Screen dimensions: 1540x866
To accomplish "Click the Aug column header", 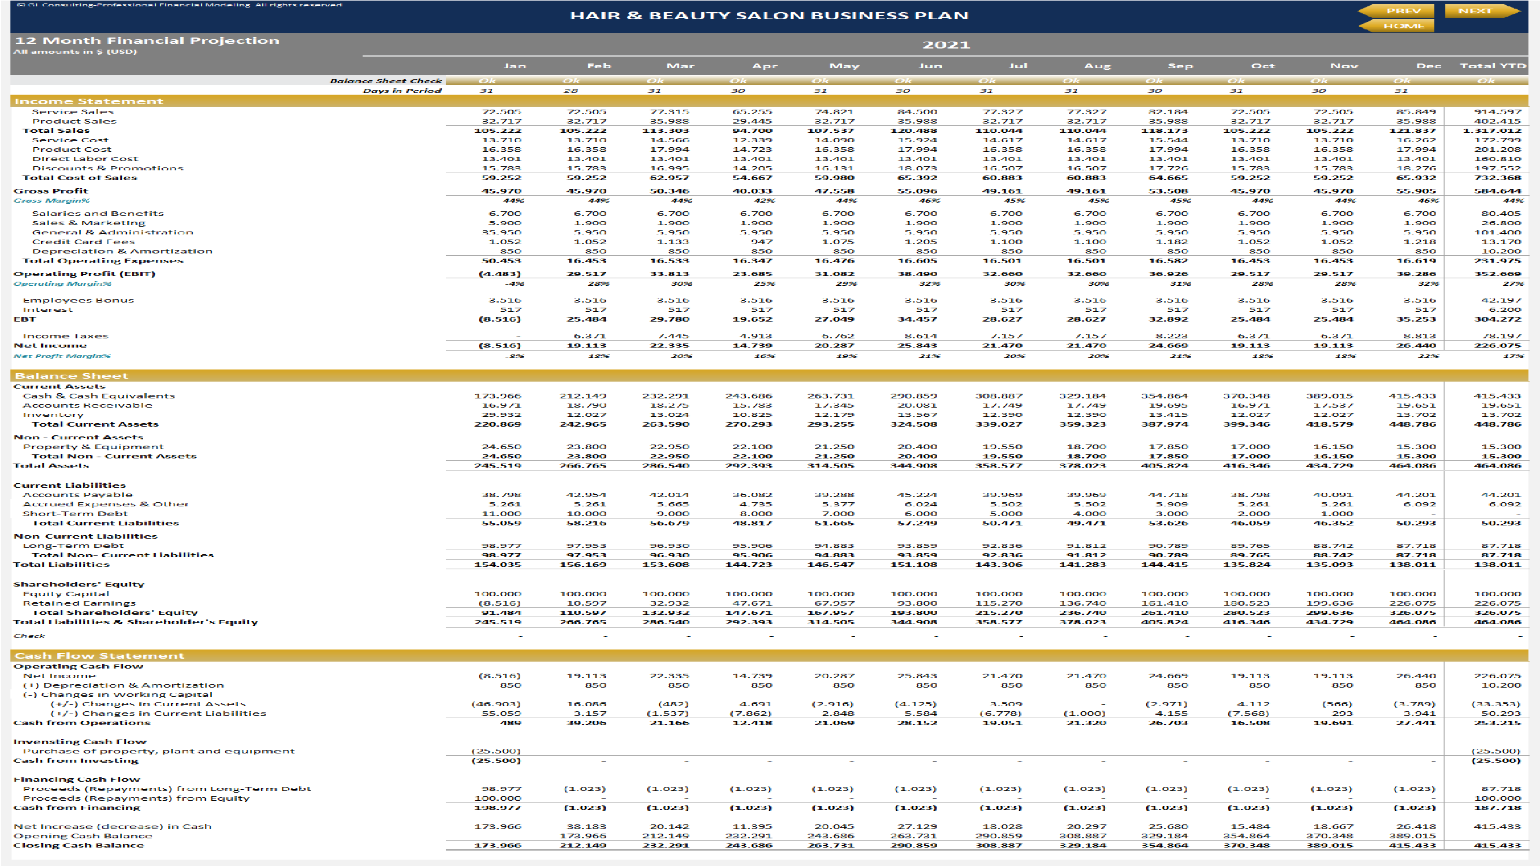I will 1098,66.
